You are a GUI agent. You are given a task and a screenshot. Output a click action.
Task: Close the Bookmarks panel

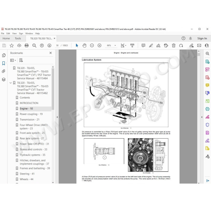tap(51, 53)
